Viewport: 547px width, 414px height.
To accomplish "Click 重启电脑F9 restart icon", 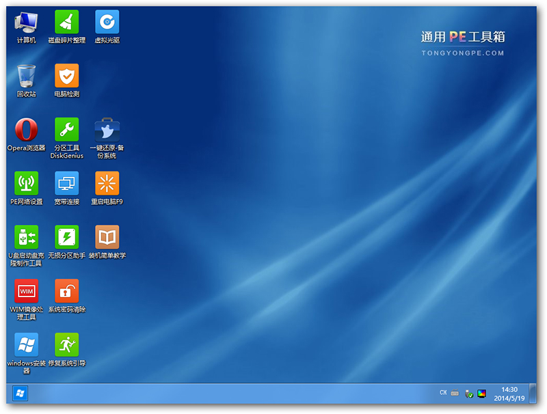I will (x=107, y=183).
